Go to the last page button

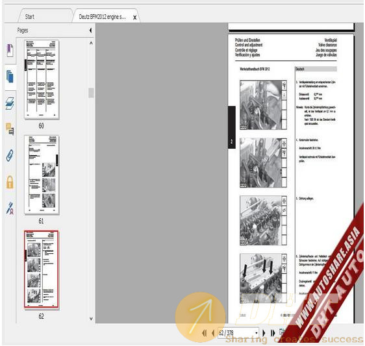273,333
